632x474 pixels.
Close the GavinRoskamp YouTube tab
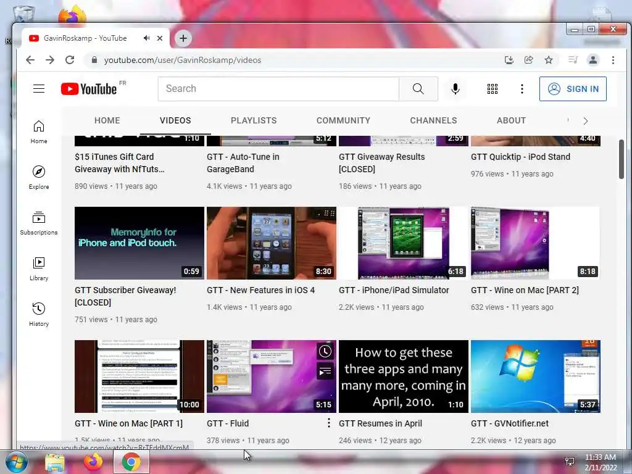(x=160, y=38)
